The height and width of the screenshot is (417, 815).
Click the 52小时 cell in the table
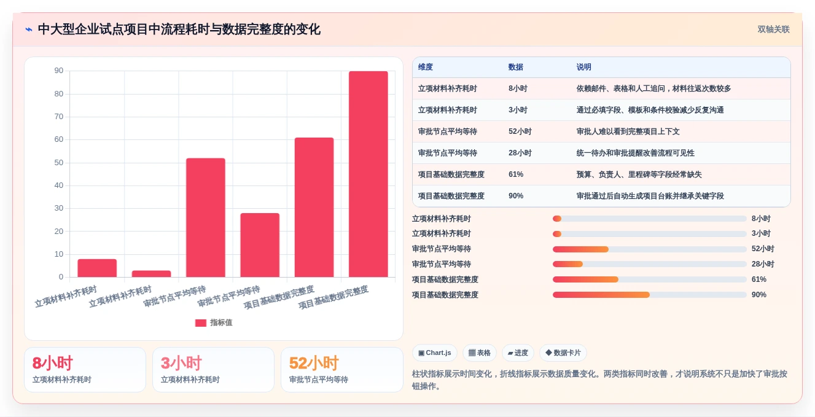tap(520, 131)
